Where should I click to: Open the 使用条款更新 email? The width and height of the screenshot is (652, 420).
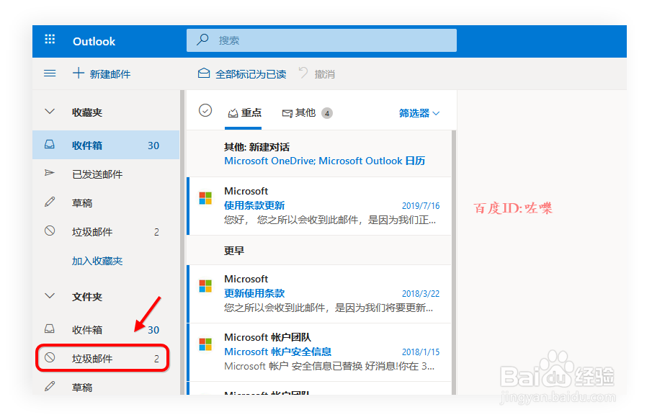[x=319, y=206]
